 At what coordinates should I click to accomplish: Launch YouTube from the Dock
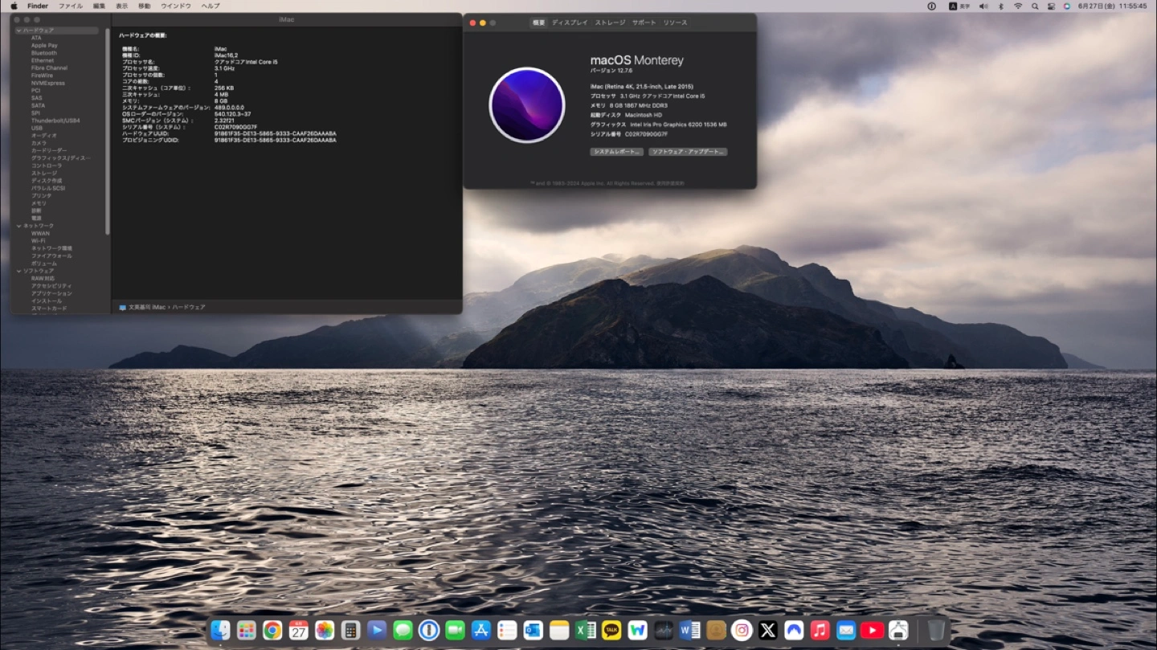873,631
